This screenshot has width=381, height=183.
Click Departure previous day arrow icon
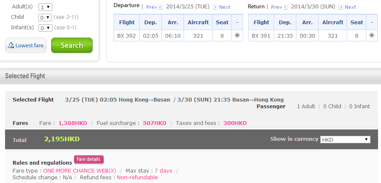tap(161, 7)
